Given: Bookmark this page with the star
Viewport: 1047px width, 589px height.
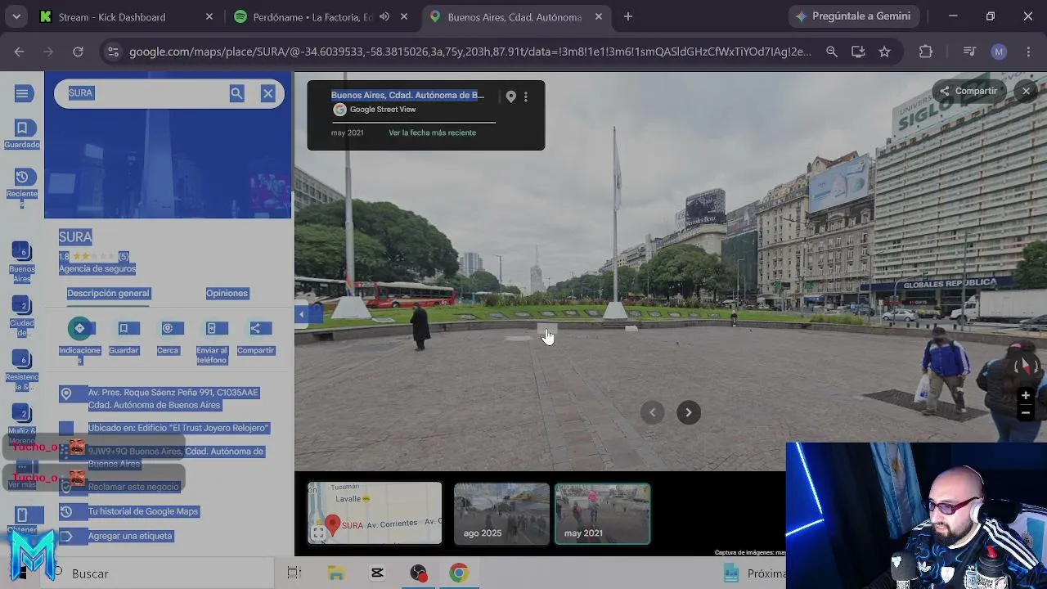Looking at the screenshot, I should (x=884, y=52).
